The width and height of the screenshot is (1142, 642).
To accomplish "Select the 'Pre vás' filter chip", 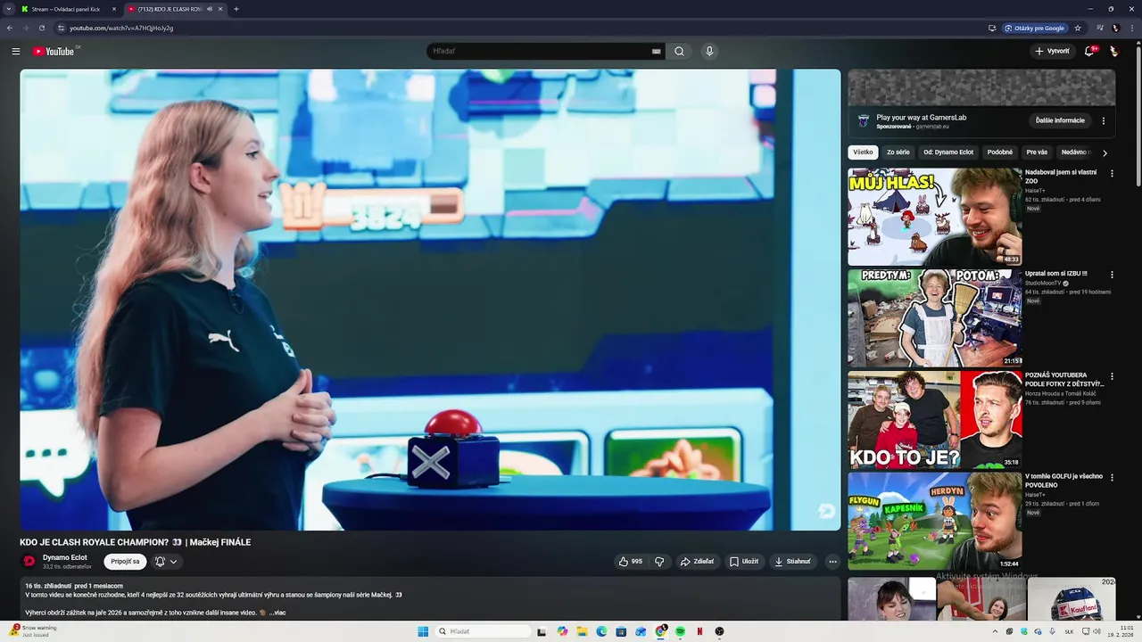I will pos(1037,152).
